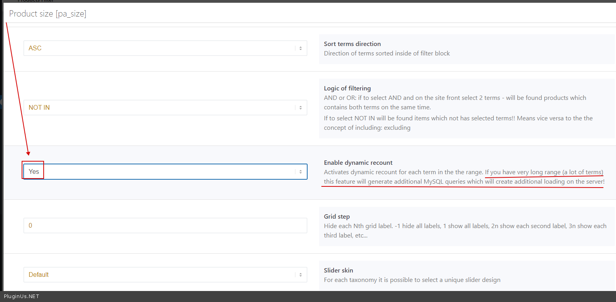Click the arrows icon on the NOT IN select
This screenshot has width=616, height=302.
click(300, 108)
